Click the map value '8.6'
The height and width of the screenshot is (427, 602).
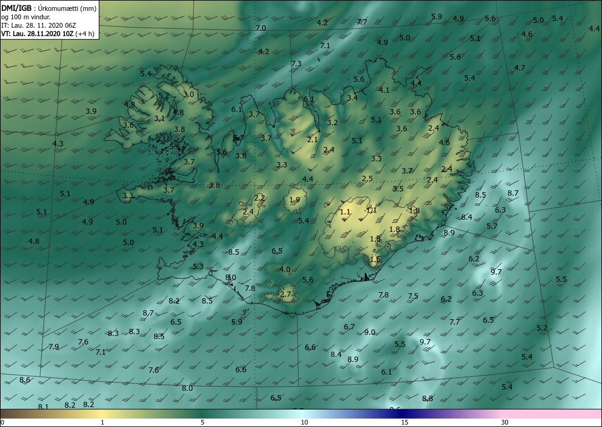(x=25, y=380)
